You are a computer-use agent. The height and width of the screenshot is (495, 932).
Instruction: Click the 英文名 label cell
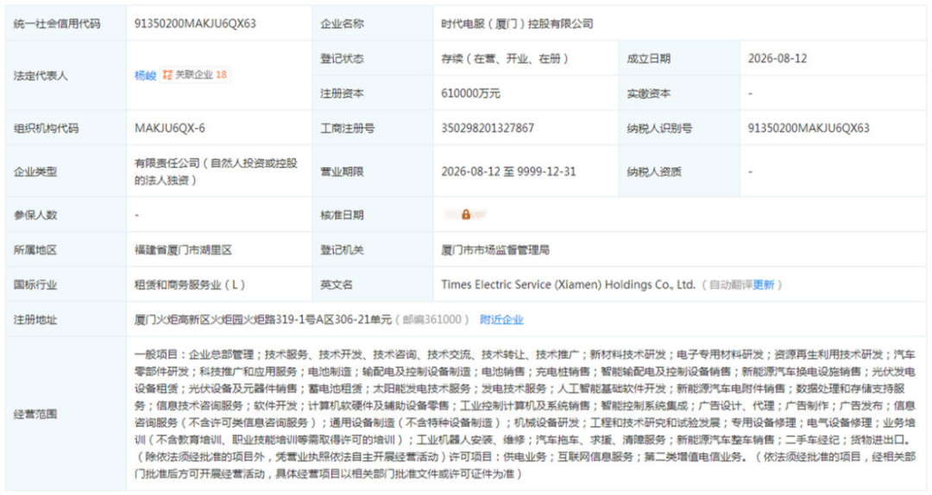373,285
